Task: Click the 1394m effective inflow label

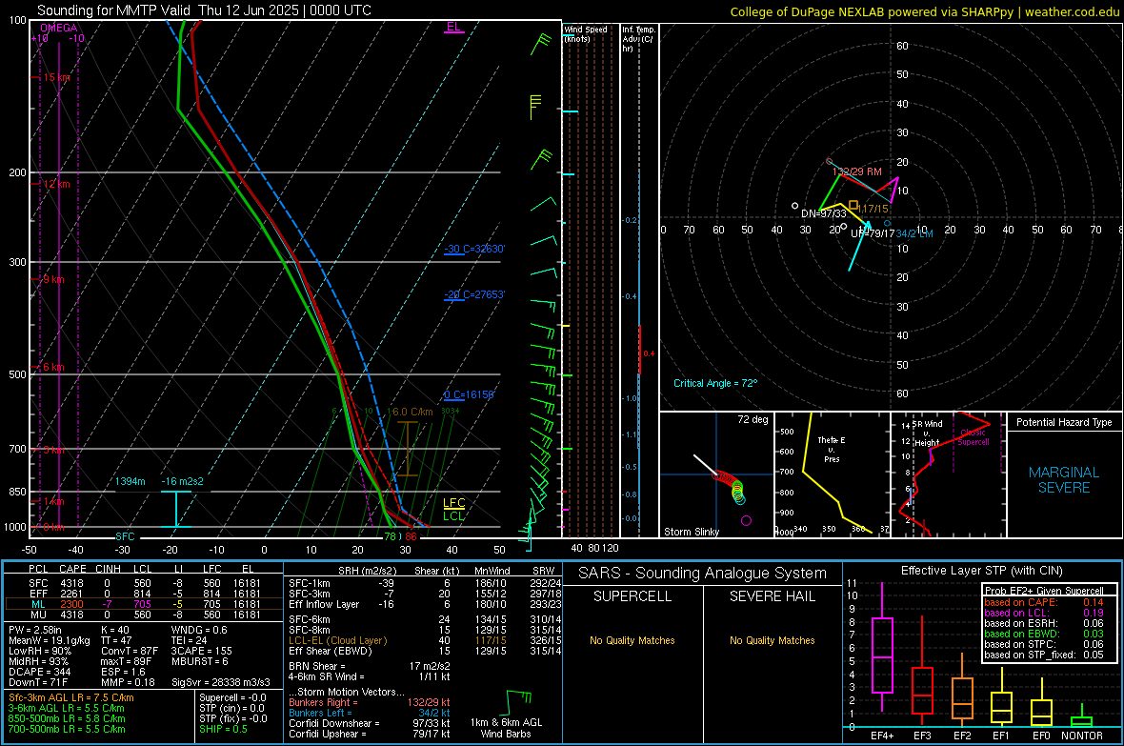Action: pos(130,481)
